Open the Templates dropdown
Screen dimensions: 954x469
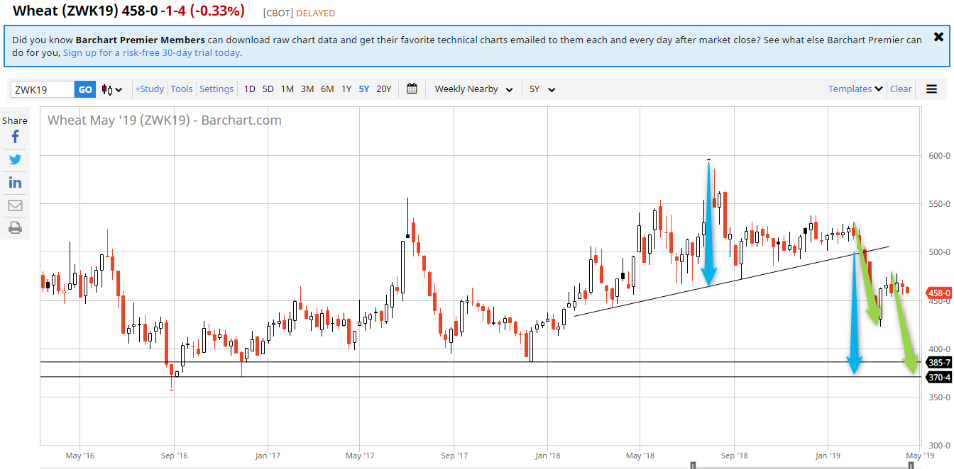(855, 89)
